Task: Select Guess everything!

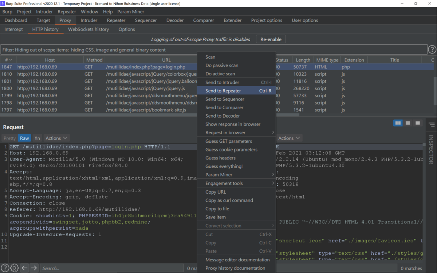Action: 236,166
